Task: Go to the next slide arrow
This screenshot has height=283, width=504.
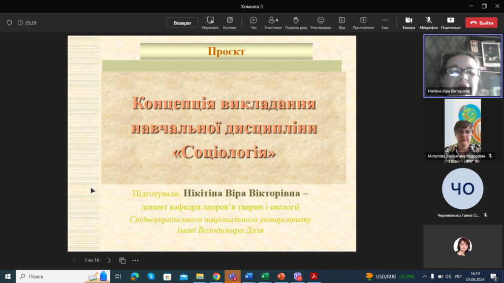Action: [109, 260]
